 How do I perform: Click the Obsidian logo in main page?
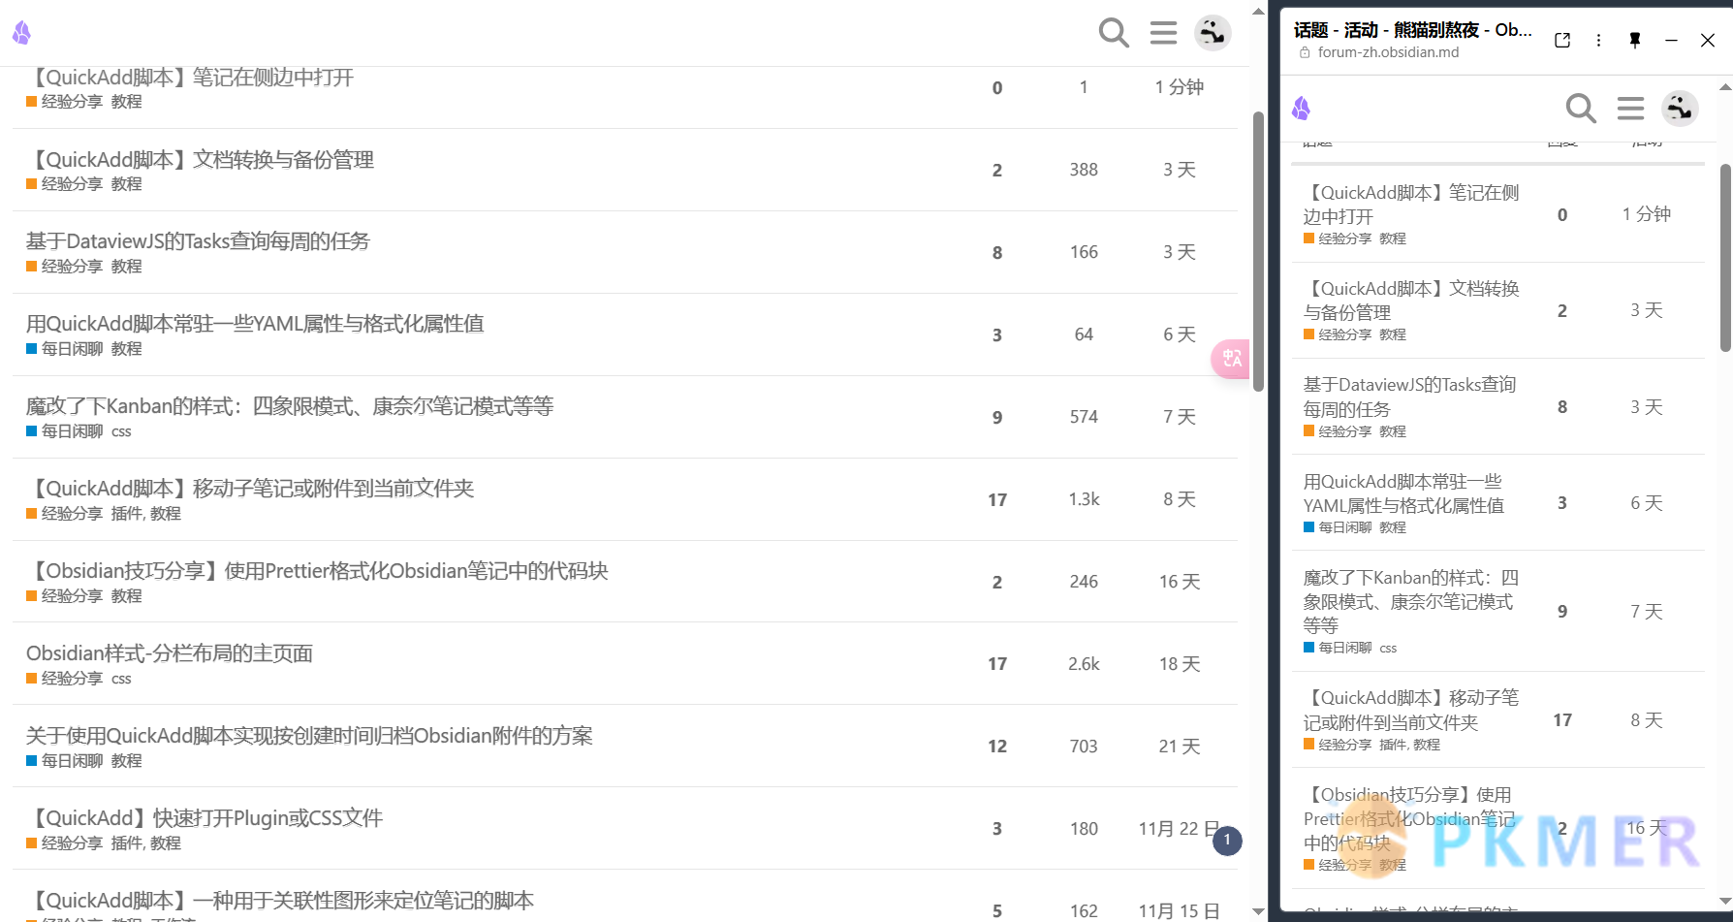(x=21, y=33)
